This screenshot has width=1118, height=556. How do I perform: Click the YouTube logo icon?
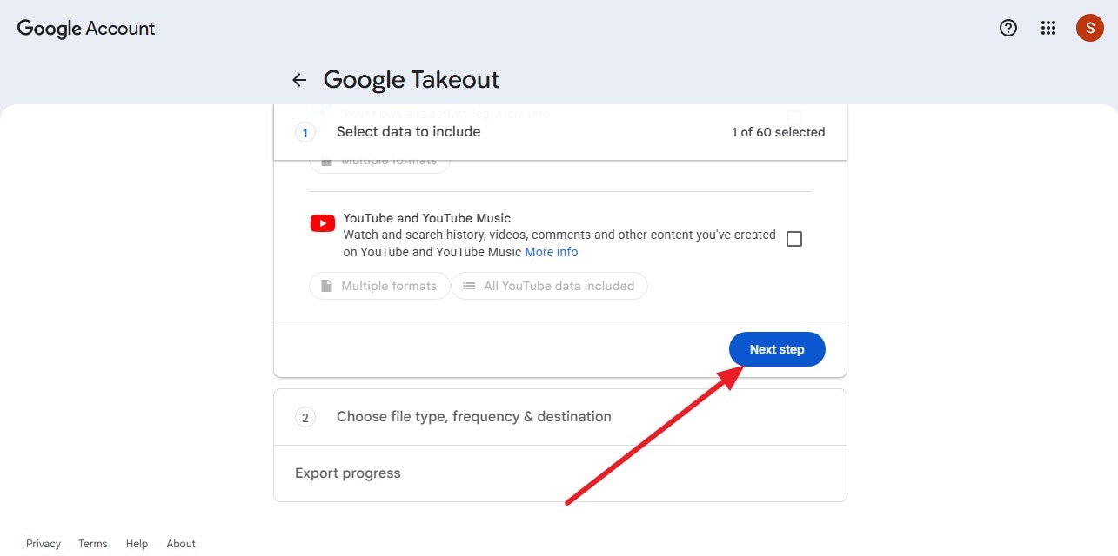pyautogui.click(x=323, y=224)
